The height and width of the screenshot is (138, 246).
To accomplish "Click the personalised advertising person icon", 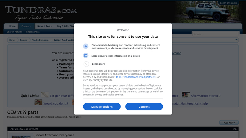I will point(86,46).
